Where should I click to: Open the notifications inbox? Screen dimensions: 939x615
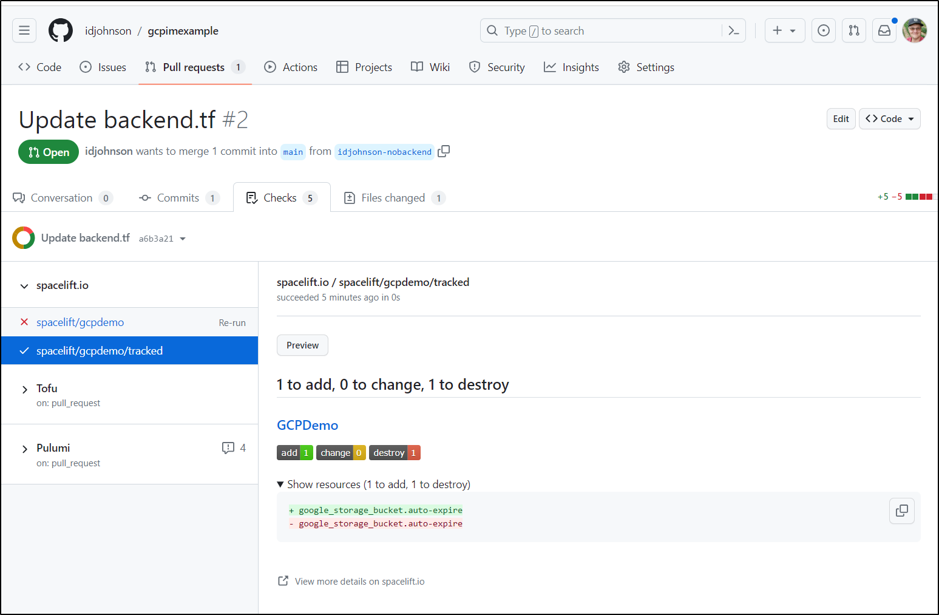click(x=884, y=30)
